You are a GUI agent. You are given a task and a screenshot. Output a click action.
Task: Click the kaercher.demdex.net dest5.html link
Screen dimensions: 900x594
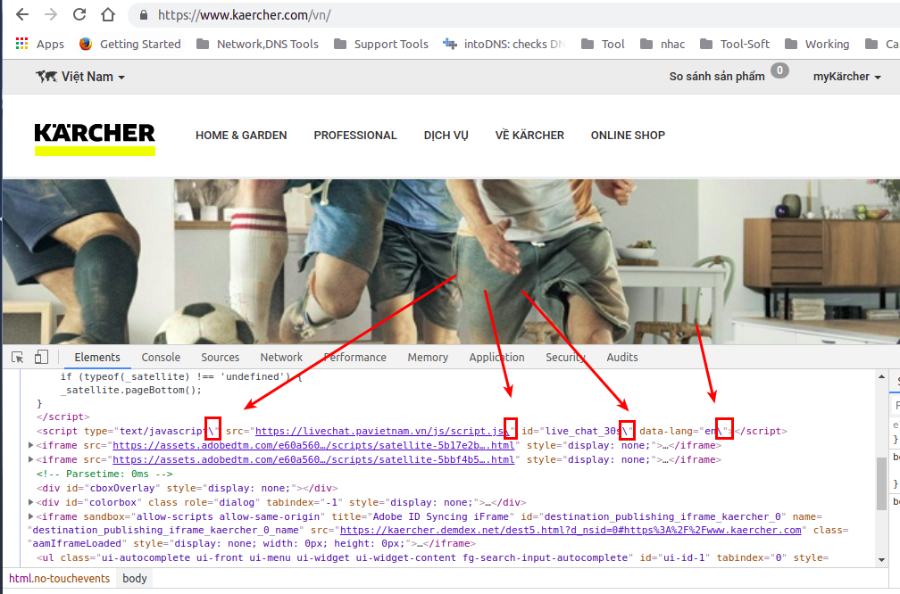571,531
